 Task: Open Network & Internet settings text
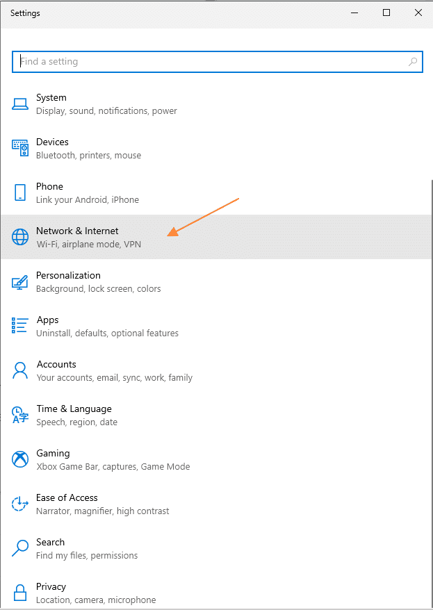tap(77, 231)
